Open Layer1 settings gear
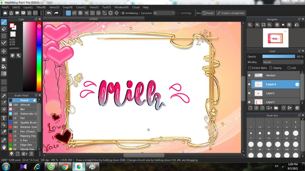Viewport: 305px width, 171px height. pos(297,84)
